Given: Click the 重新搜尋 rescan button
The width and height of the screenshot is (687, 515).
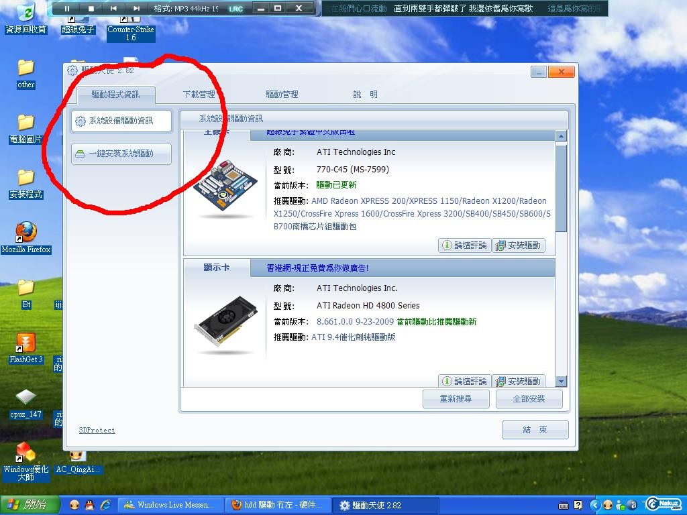Looking at the screenshot, I should pyautogui.click(x=456, y=399).
